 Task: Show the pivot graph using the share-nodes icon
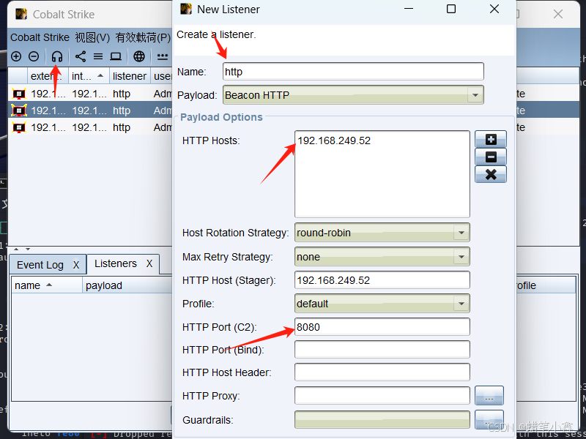tap(81, 56)
